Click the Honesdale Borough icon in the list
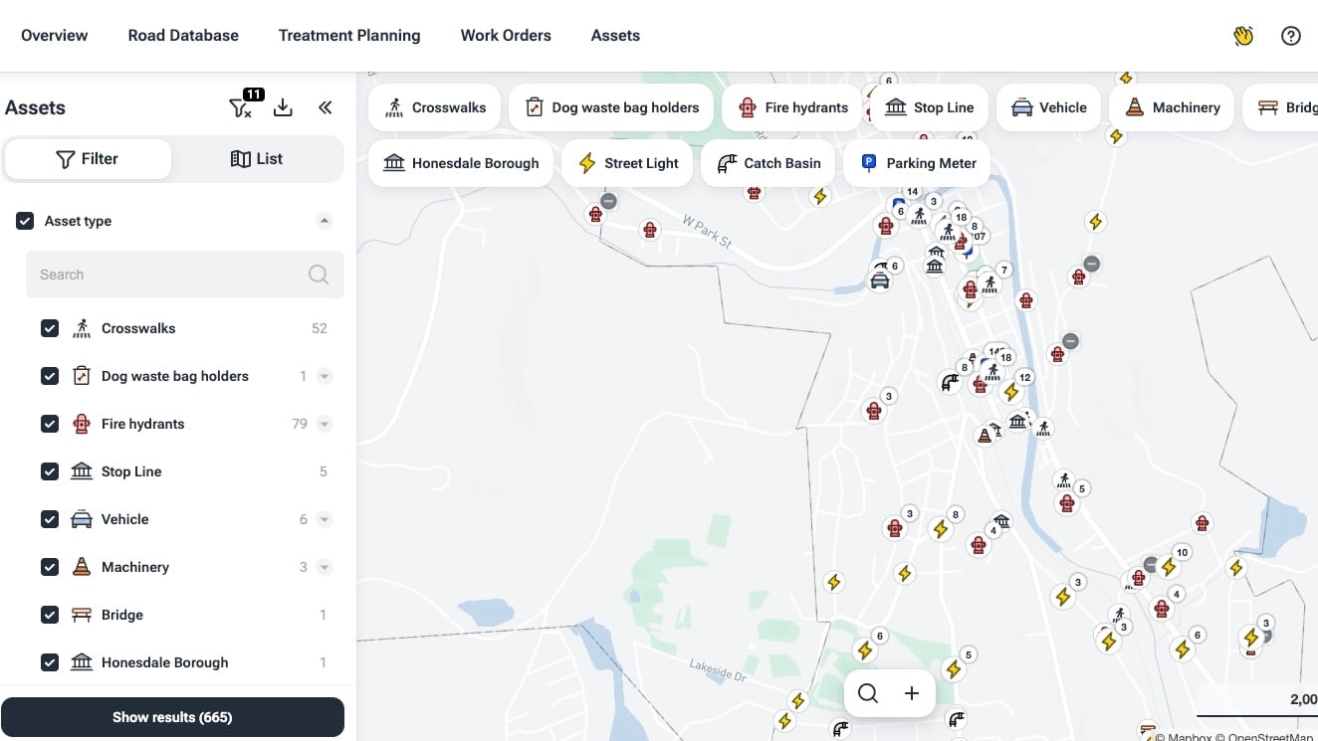 click(x=82, y=662)
